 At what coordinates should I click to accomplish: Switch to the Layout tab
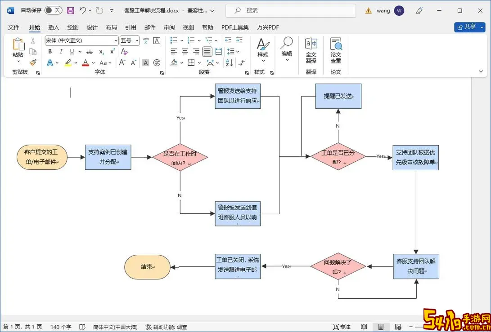point(111,27)
